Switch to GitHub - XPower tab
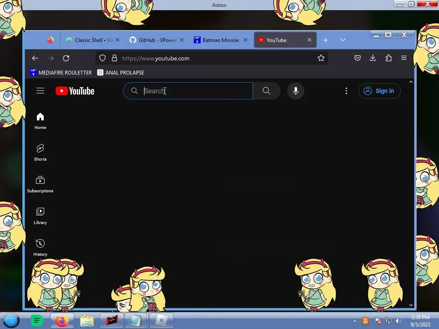This screenshot has height=329, width=439. (153, 40)
